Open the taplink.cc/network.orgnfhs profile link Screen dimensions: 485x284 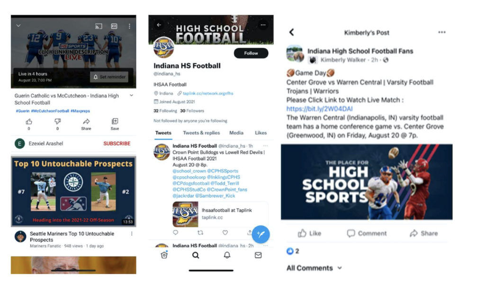pyautogui.click(x=208, y=93)
